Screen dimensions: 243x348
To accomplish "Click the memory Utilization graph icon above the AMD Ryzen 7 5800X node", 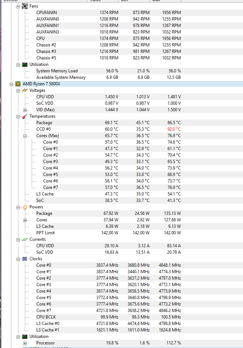I will point(25,64).
